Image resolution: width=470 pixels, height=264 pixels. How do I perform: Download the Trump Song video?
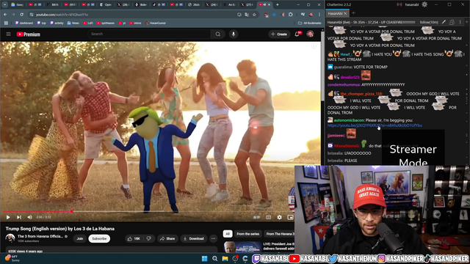pyautogui.click(x=194, y=238)
